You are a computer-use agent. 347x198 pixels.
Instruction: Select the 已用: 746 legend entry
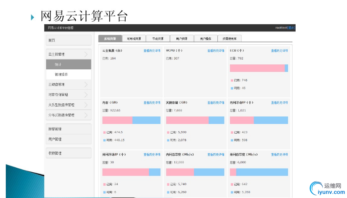click(239, 80)
